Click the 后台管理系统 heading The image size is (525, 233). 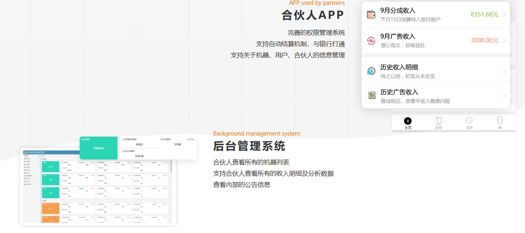pos(249,146)
